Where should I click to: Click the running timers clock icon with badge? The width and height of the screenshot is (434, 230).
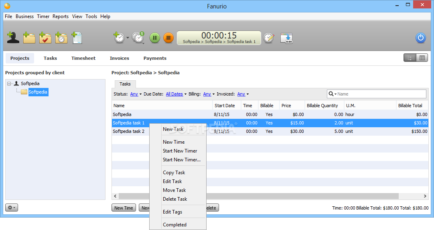click(138, 38)
